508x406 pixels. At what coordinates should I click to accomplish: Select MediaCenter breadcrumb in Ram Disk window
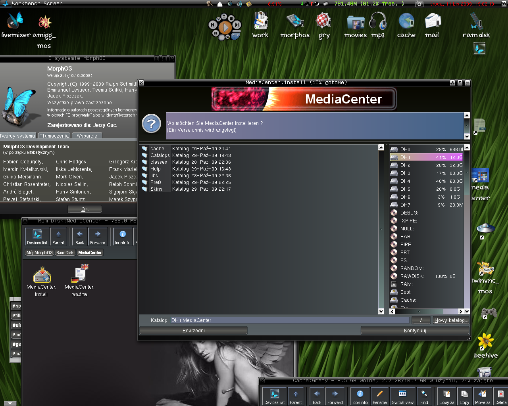coord(90,253)
